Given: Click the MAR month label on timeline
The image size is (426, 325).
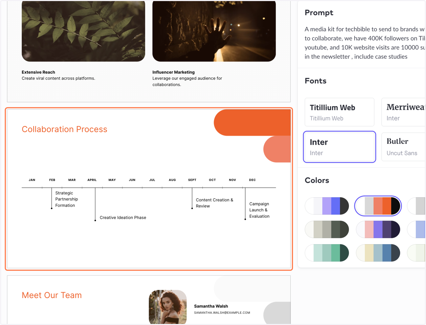Looking at the screenshot, I should pyautogui.click(x=72, y=180).
